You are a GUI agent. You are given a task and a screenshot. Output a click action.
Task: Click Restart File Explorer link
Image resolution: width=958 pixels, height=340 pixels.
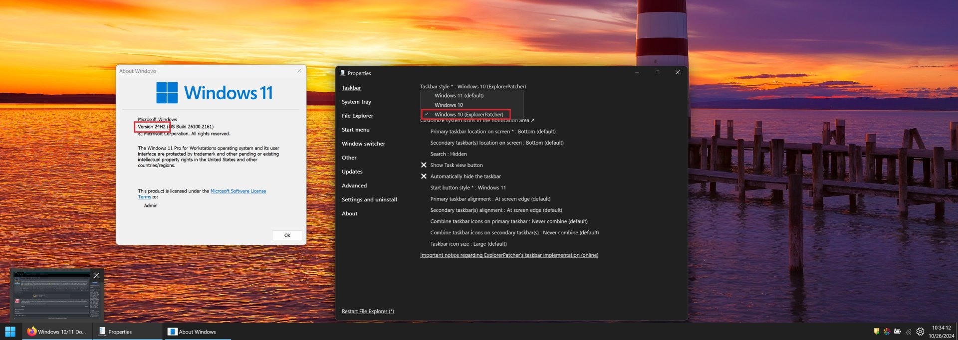tap(368, 312)
